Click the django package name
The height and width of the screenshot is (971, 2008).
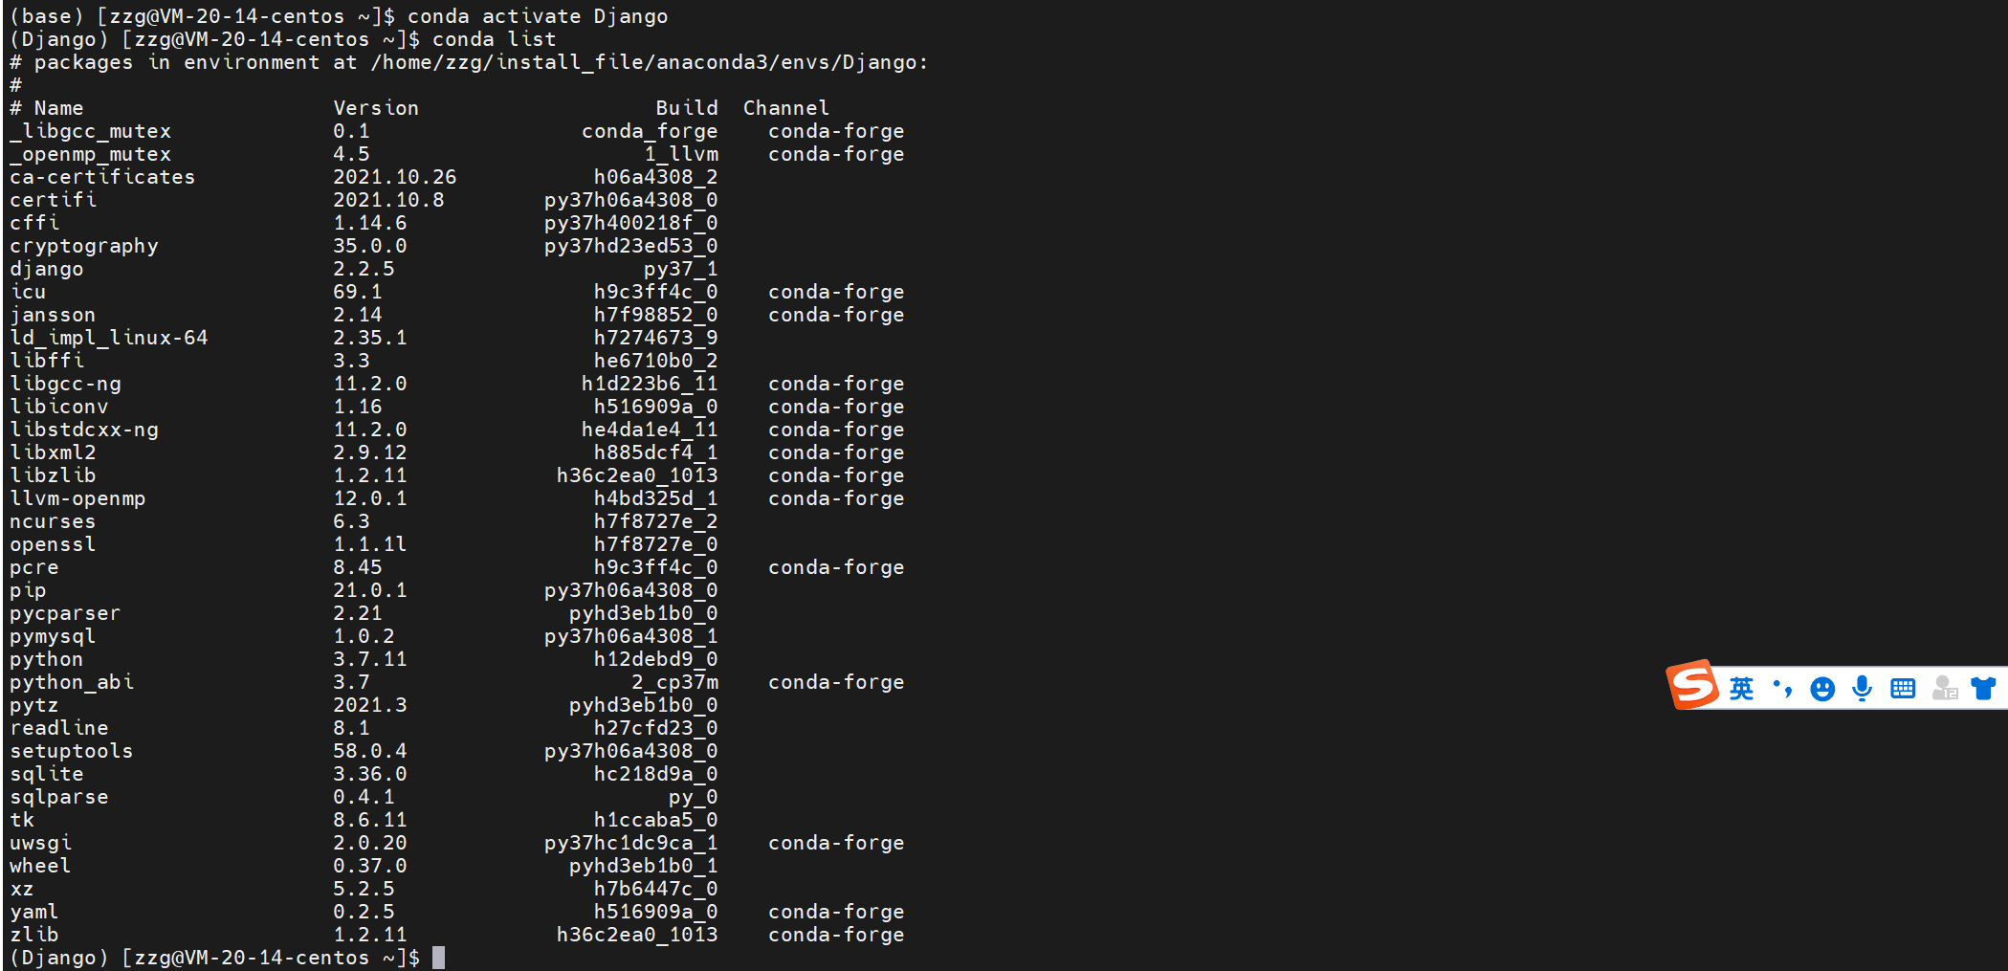pos(47,269)
